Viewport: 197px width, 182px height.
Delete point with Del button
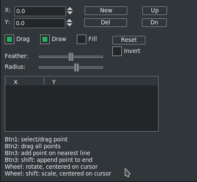coord(106,23)
